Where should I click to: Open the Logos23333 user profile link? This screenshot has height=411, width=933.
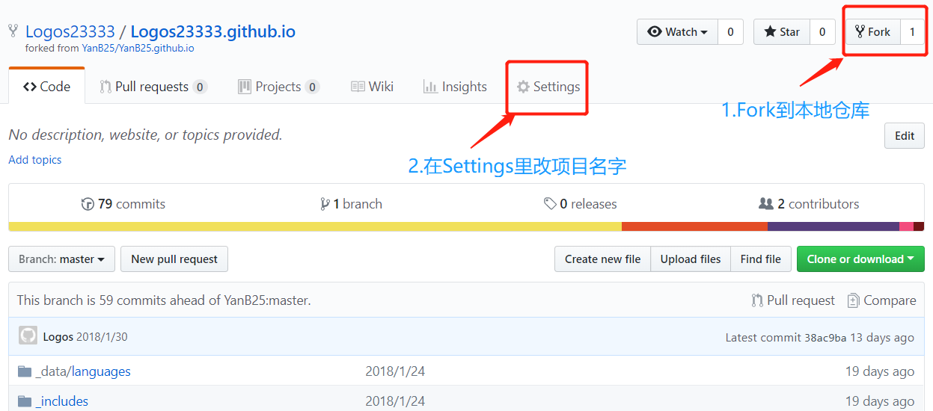tap(70, 31)
